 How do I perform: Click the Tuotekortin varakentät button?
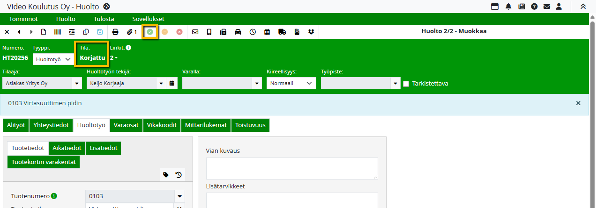tap(43, 162)
